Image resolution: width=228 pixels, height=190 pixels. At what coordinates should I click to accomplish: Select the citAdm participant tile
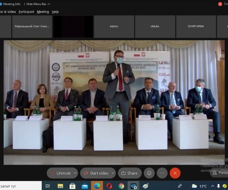tap(155, 27)
